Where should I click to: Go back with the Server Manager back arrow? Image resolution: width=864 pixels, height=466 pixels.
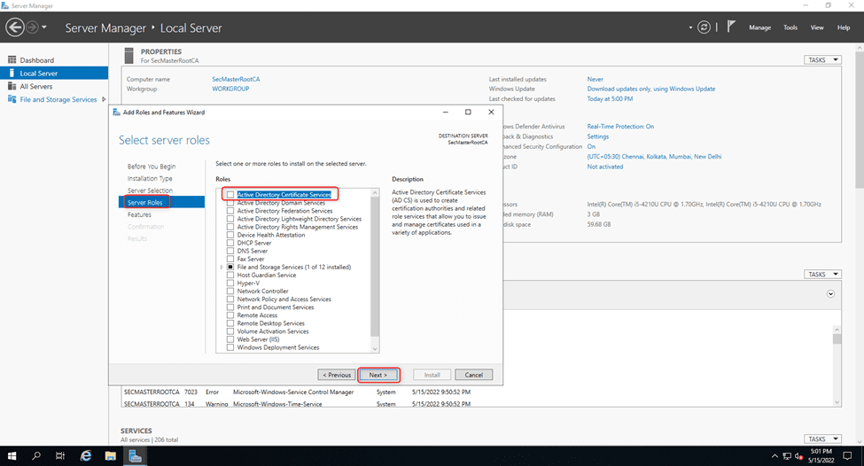[x=15, y=27]
